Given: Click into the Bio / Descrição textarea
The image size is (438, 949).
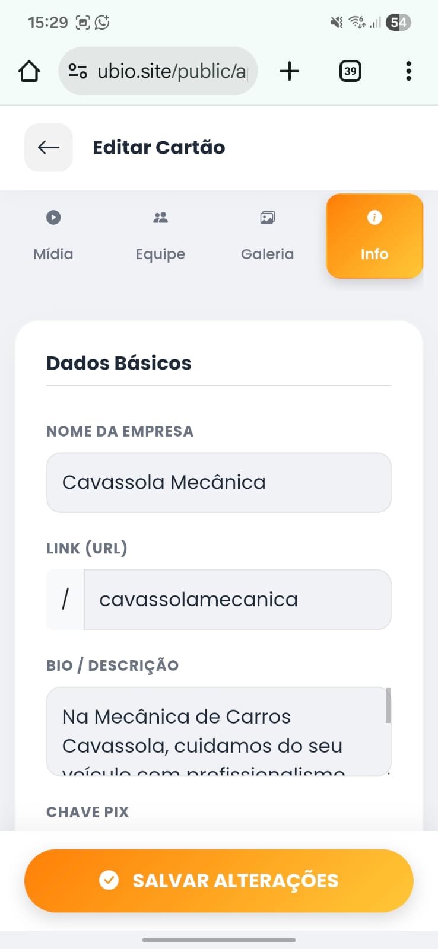Looking at the screenshot, I should tap(214, 731).
